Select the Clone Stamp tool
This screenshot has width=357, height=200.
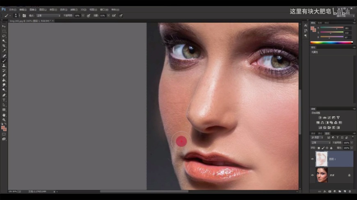[x=4, y=65]
